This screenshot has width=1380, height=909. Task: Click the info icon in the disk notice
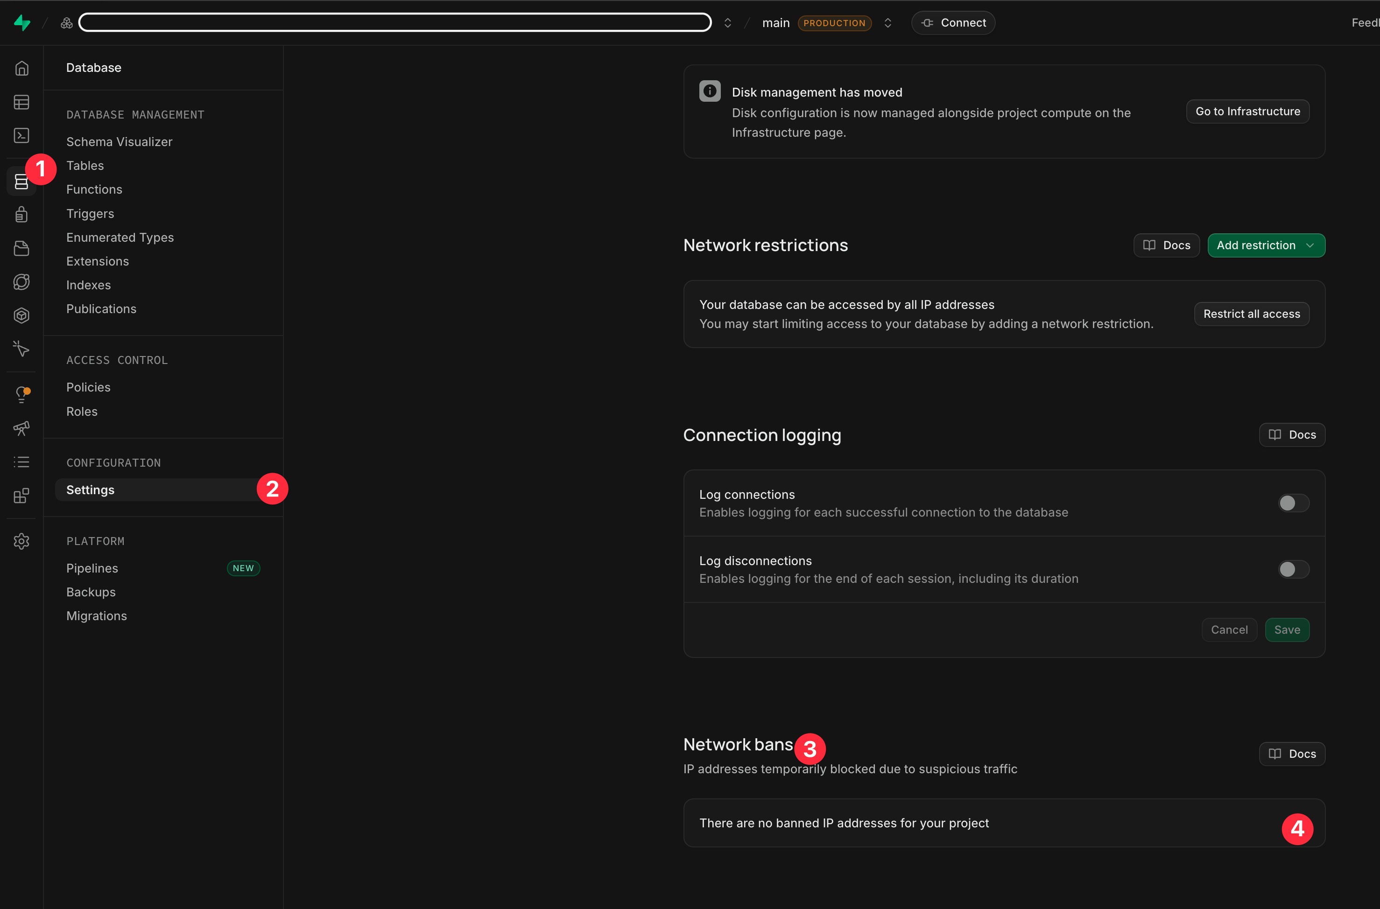(710, 91)
